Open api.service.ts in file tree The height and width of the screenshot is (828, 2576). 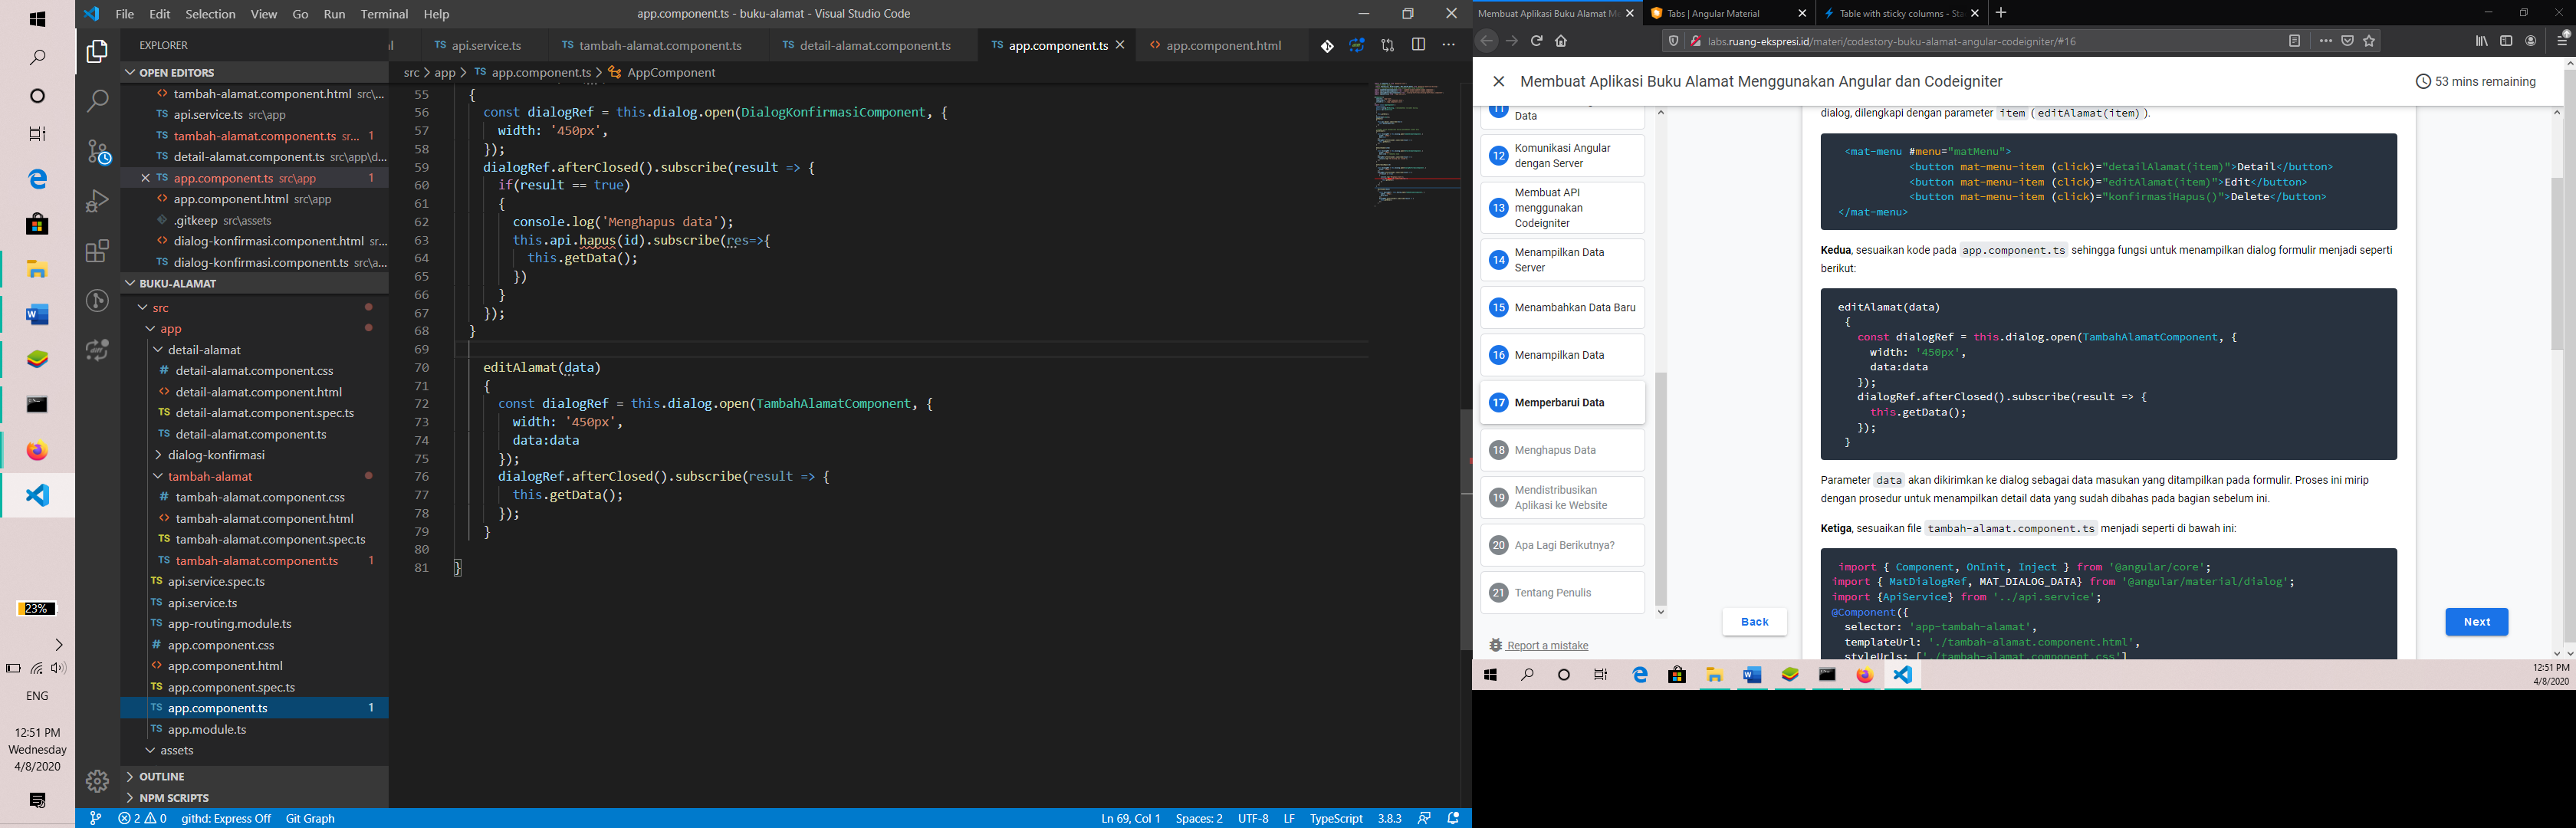click(203, 603)
